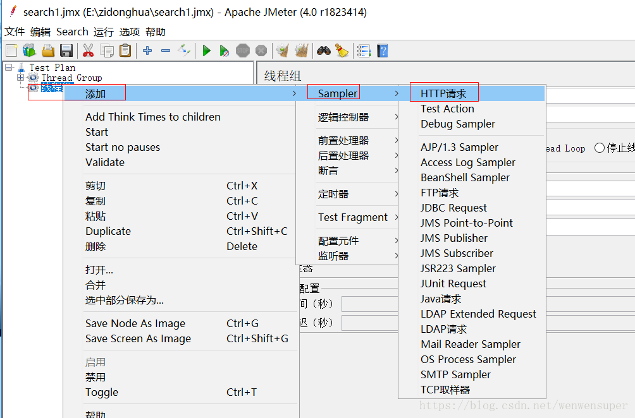Image resolution: width=635 pixels, height=418 pixels.
Task: Click the Cut scissors icon
Action: [x=88, y=51]
